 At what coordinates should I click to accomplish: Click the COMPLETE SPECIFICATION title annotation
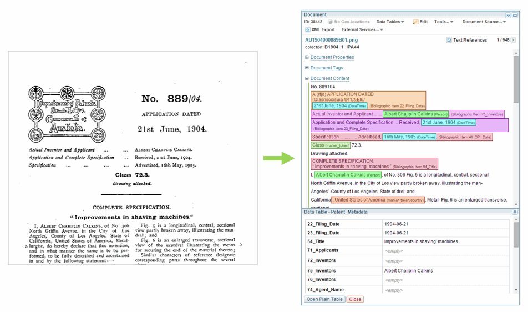click(x=374, y=164)
